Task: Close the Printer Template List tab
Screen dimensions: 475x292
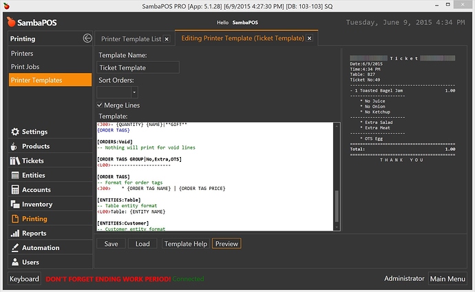Action: click(x=167, y=39)
